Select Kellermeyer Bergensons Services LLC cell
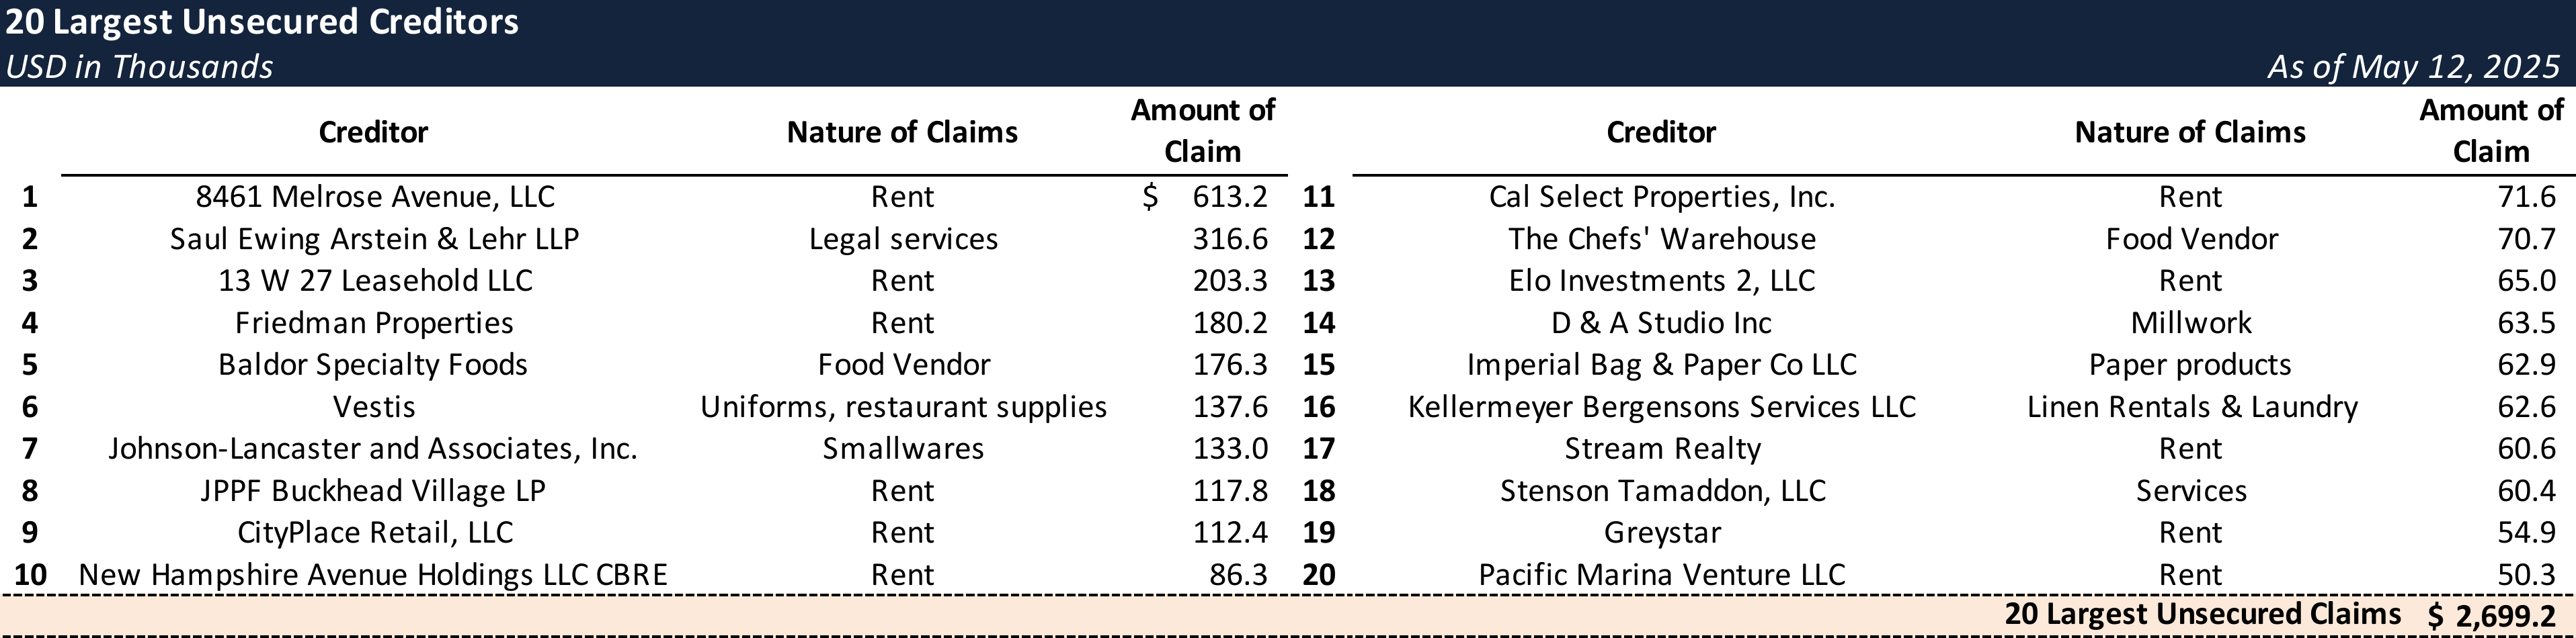Screen dimensions: 2576x638 [1662, 406]
